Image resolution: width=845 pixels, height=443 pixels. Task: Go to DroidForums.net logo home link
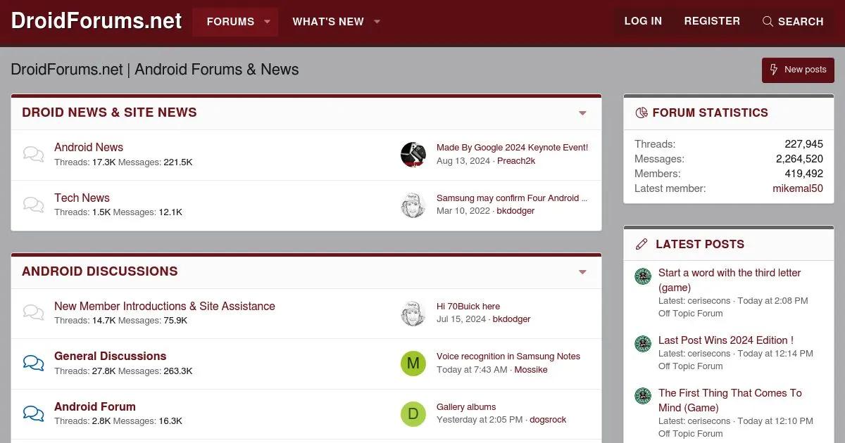(x=96, y=21)
